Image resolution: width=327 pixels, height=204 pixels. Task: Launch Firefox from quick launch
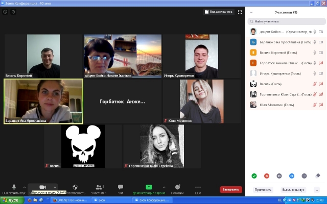(x=30, y=200)
